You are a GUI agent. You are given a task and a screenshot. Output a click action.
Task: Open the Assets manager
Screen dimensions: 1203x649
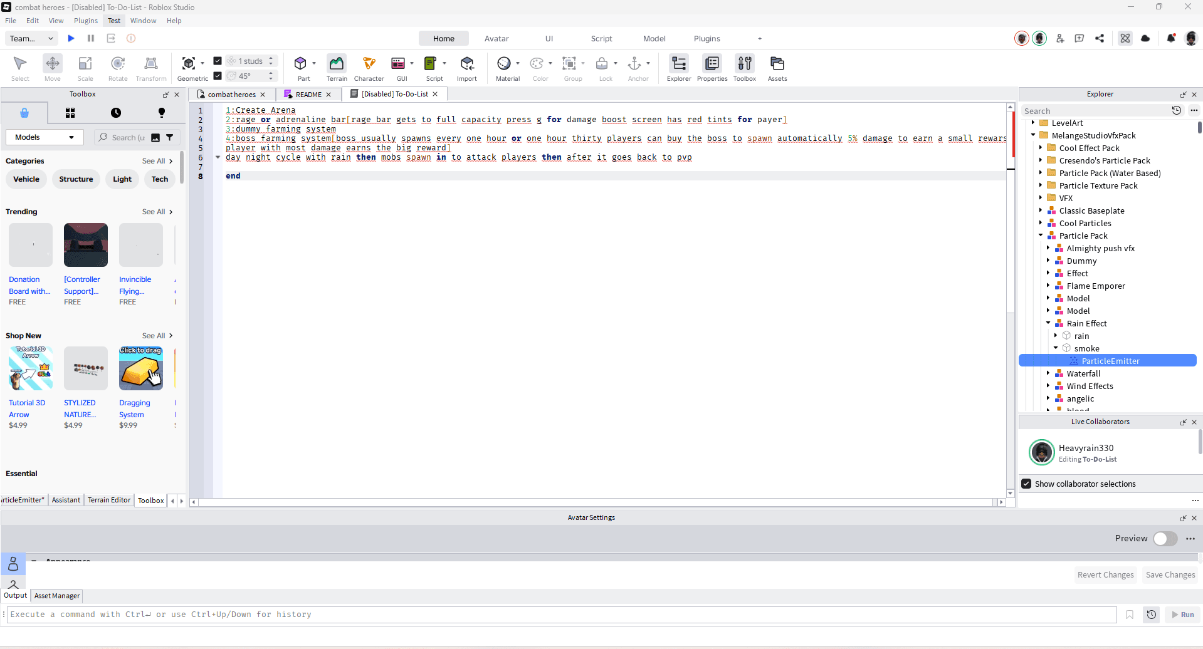click(x=777, y=68)
